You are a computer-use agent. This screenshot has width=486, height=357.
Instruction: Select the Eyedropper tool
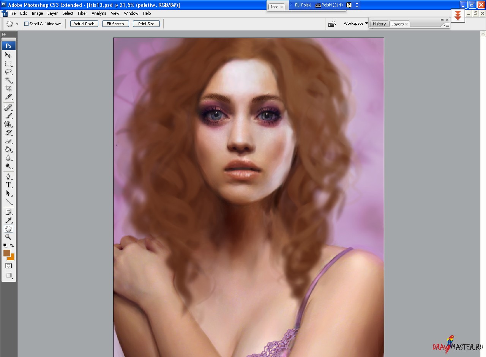8,220
